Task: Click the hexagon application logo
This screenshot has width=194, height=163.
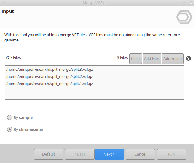Action: pos(184,17)
